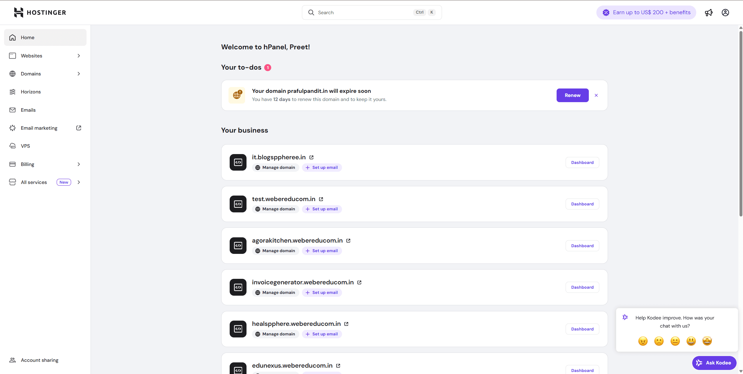This screenshot has height=374, width=743.
Task: Expand the Domains sidebar section
Action: coord(79,73)
